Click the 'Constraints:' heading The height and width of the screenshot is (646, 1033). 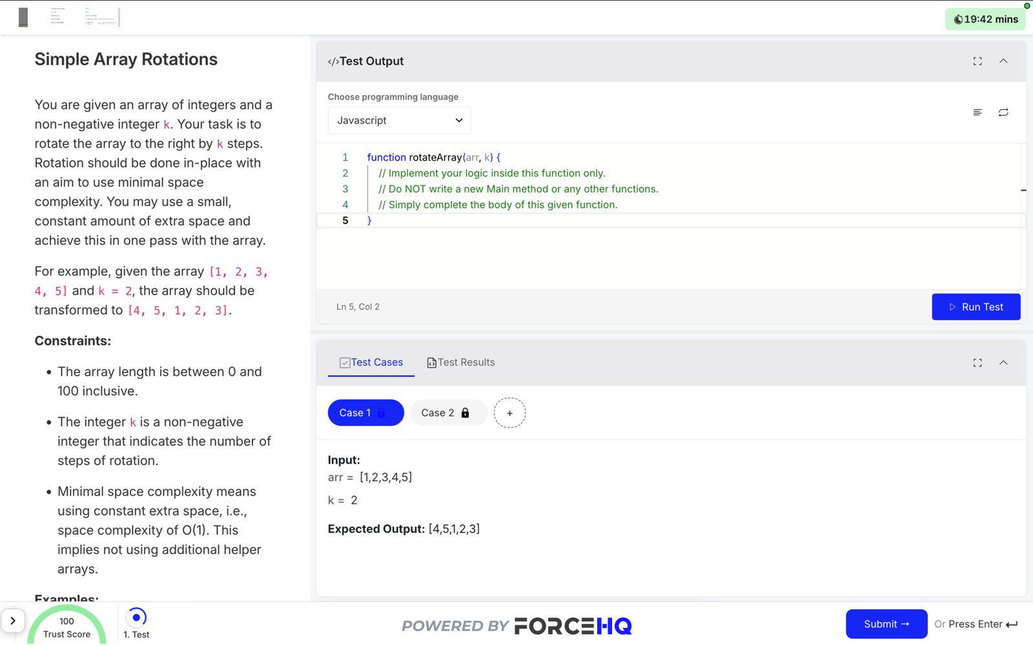tap(73, 340)
